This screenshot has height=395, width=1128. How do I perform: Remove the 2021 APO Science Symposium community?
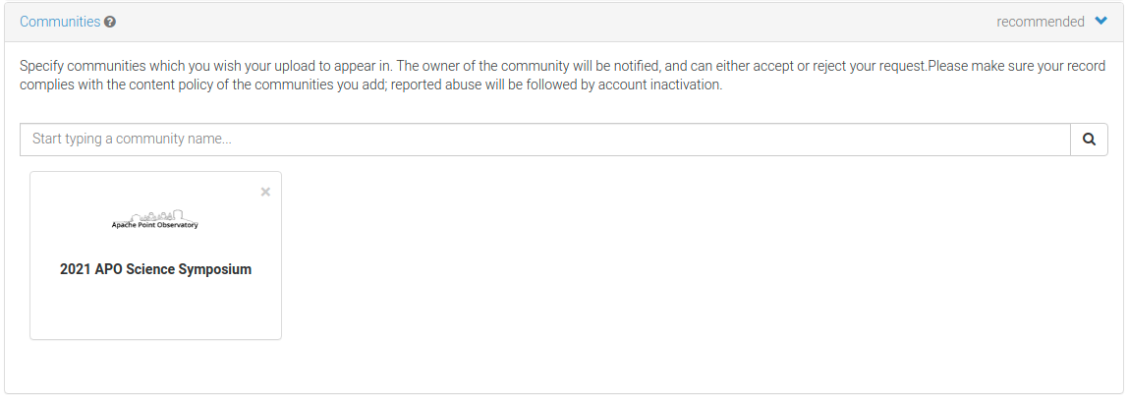(x=265, y=192)
